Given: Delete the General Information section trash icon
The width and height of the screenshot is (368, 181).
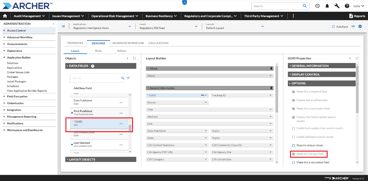Looking at the screenshot, I should (x=271, y=88).
